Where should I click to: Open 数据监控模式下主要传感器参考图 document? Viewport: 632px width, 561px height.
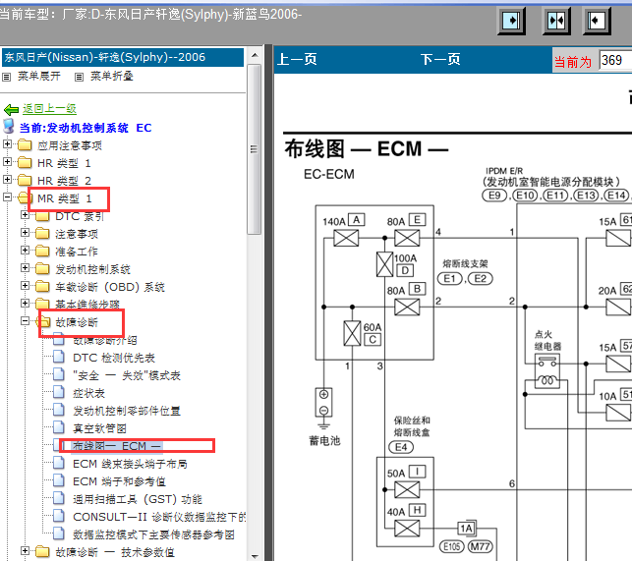154,534
